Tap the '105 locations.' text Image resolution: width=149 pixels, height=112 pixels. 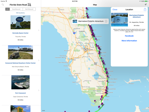tap(21, 13)
